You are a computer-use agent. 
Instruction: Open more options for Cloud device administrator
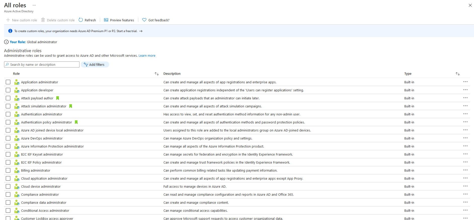[465, 186]
